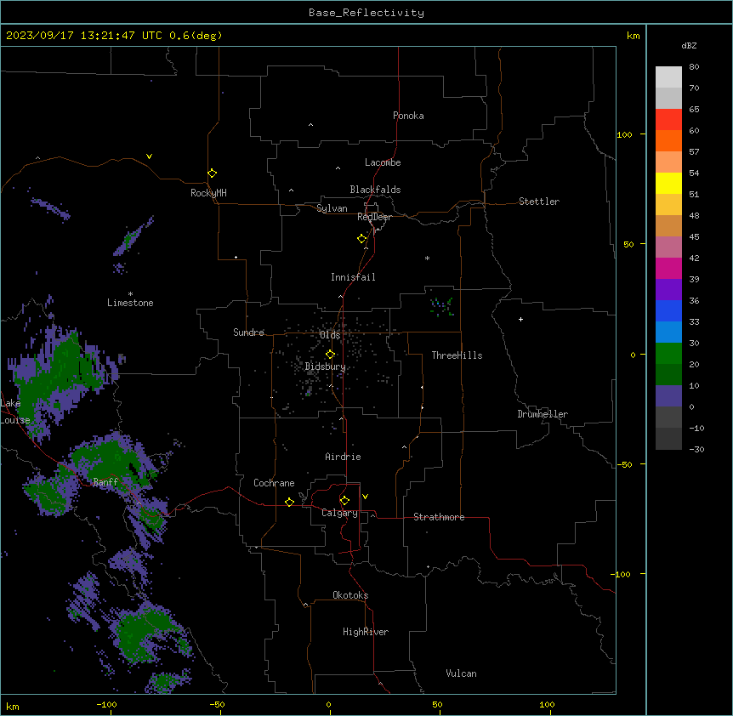733x716 pixels.
Task: Click the -30 value in dBZ legend
Action: pyautogui.click(x=696, y=449)
